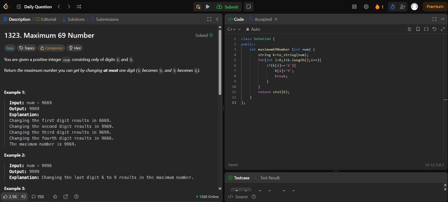Open the Companies tag
The height and width of the screenshot is (202, 448).
point(51,48)
